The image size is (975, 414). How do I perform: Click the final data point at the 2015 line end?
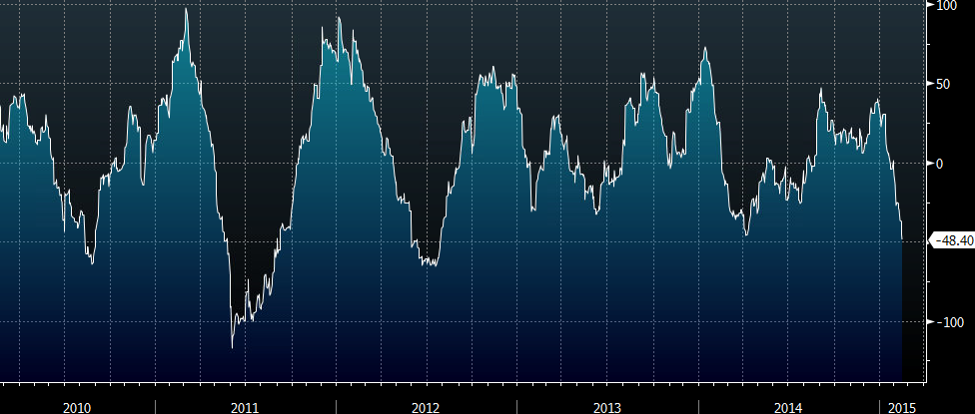tap(902, 239)
